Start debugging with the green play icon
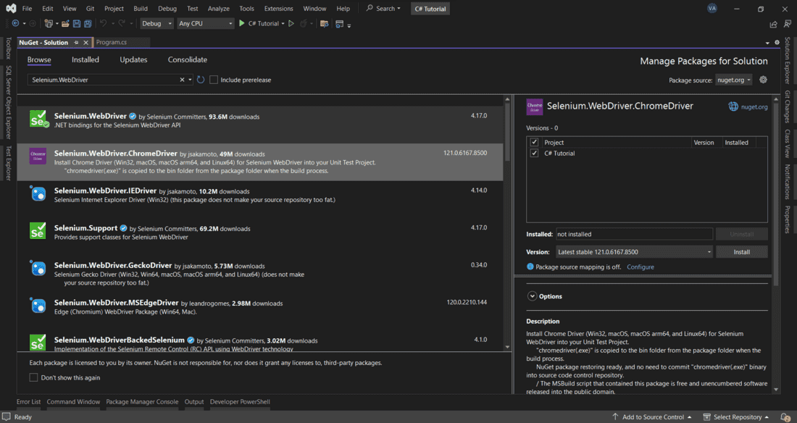The image size is (797, 423). (x=242, y=23)
